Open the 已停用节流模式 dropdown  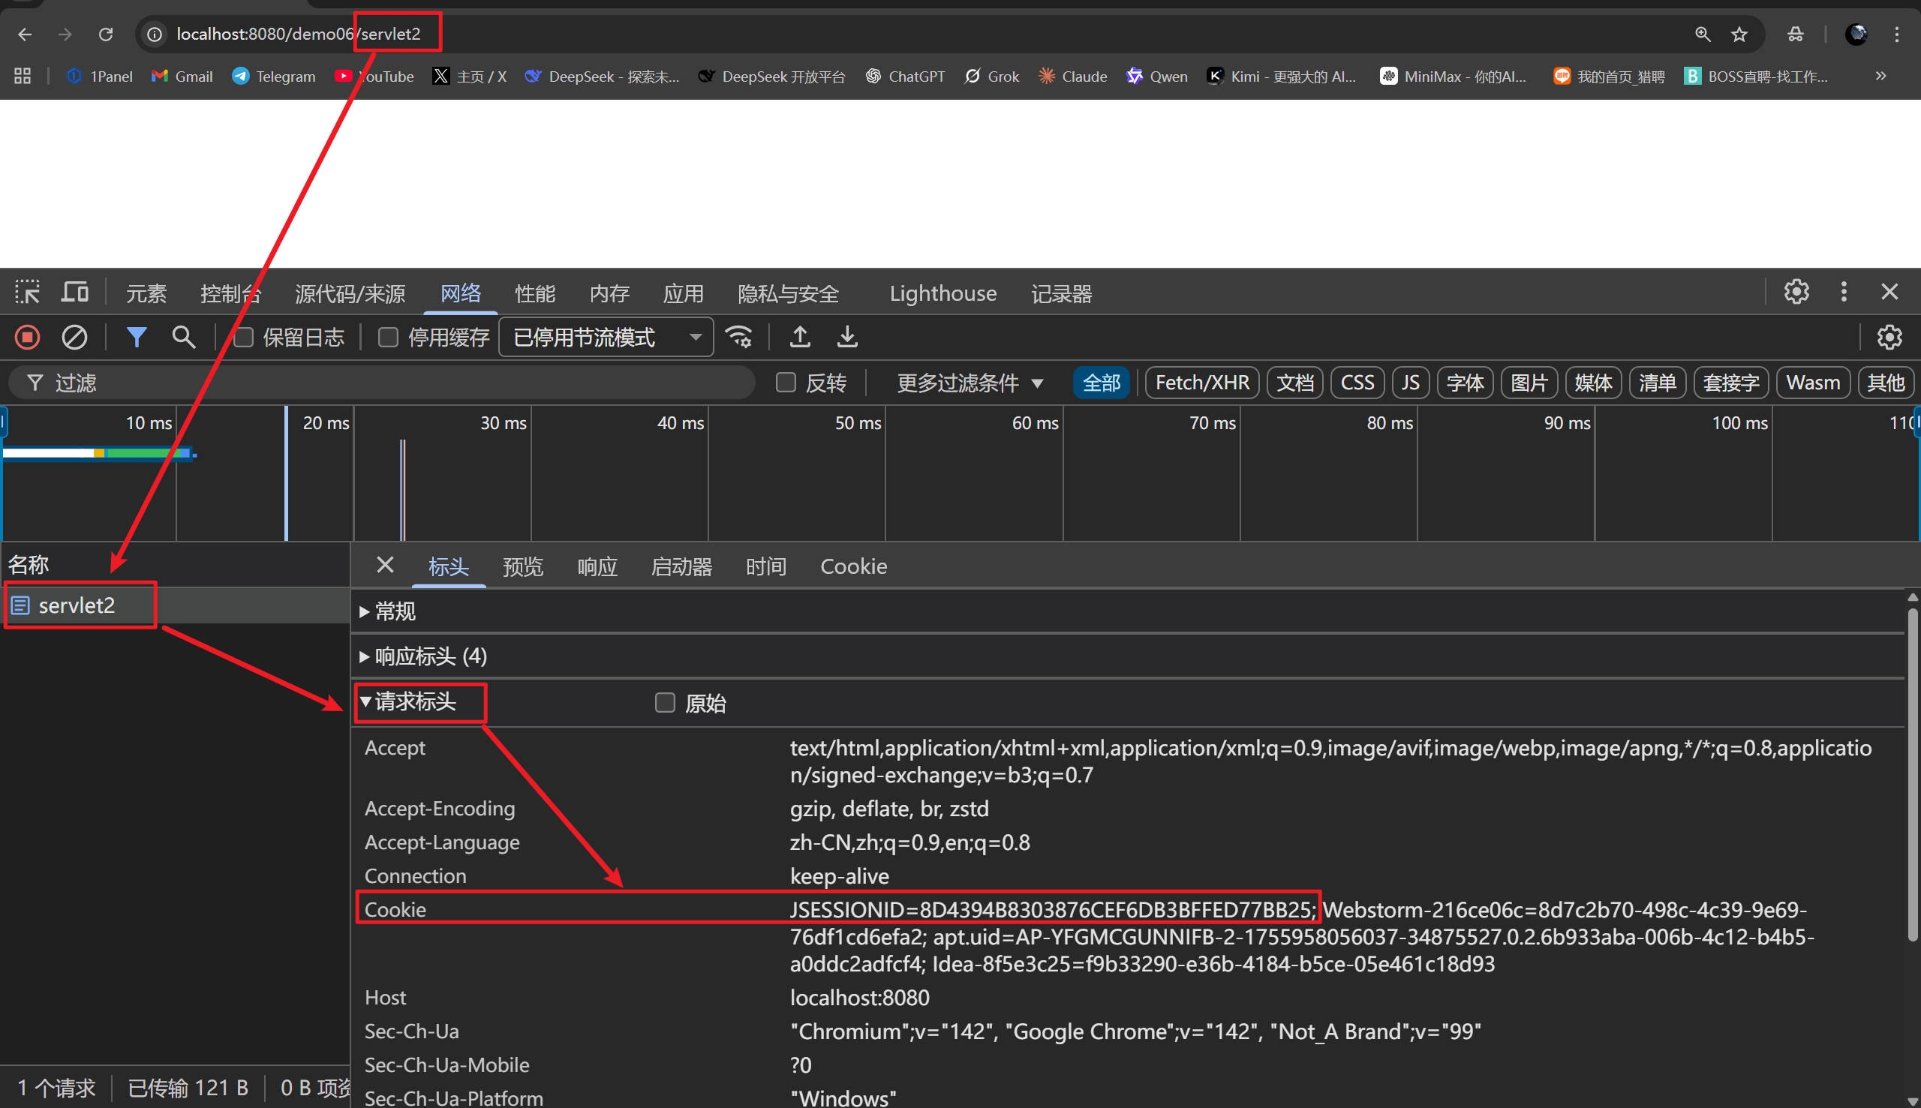[605, 337]
